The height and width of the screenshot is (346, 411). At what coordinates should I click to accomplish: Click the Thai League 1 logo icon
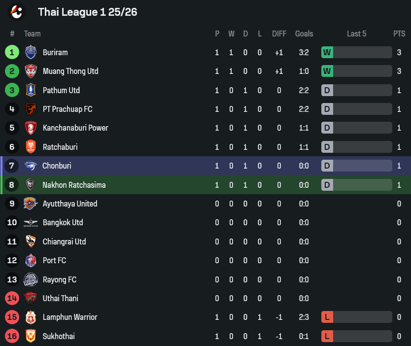(x=17, y=12)
